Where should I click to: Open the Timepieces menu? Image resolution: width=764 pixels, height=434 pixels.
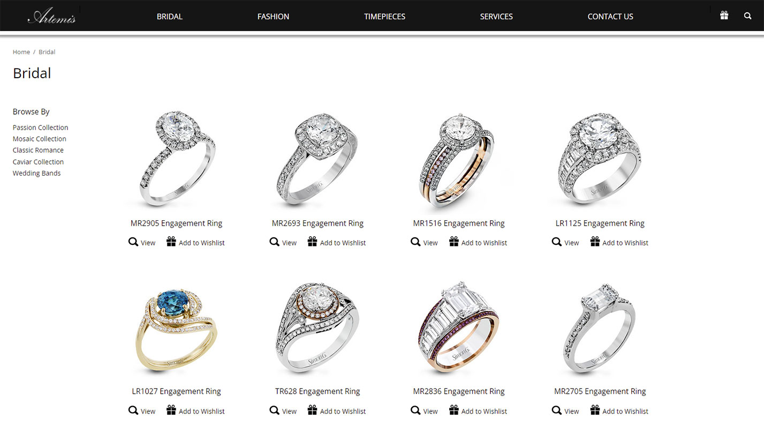[384, 17]
